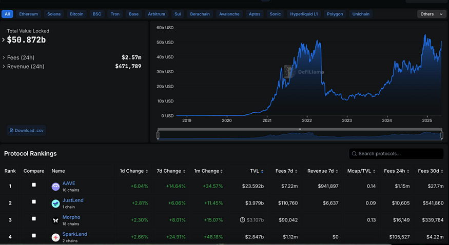
Task: Select the Ethereum chain tab
Action: point(28,14)
